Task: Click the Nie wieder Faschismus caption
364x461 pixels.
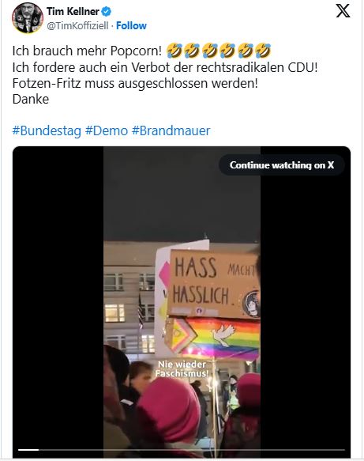Action: 182,369
